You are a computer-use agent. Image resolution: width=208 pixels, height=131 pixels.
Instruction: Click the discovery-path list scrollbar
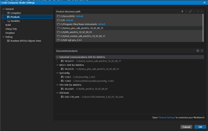click(x=203, y=28)
